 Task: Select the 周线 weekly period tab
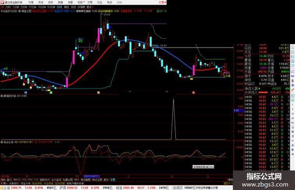click(x=66, y=7)
